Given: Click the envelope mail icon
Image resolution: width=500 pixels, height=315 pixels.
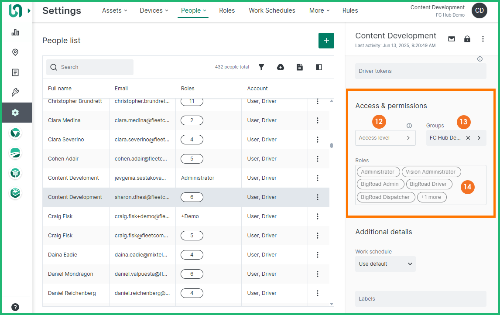Looking at the screenshot, I should tap(452, 39).
